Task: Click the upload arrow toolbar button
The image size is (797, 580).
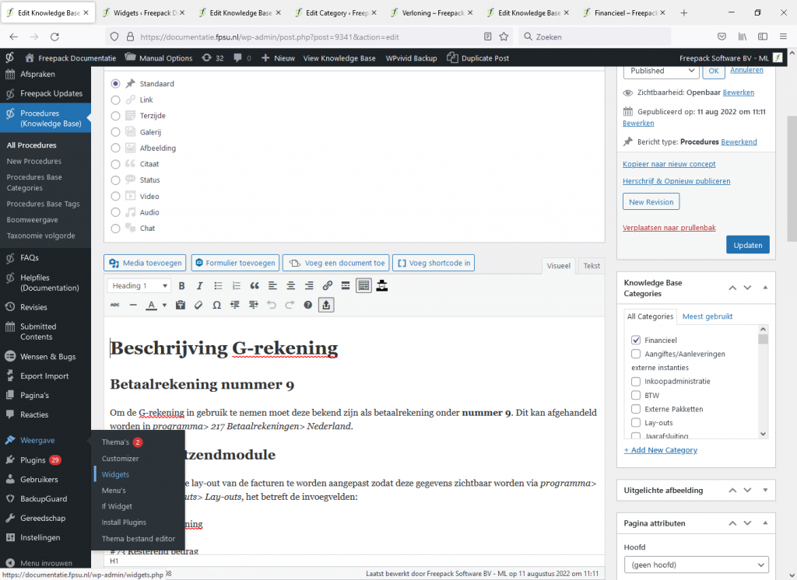Action: pyautogui.click(x=326, y=306)
